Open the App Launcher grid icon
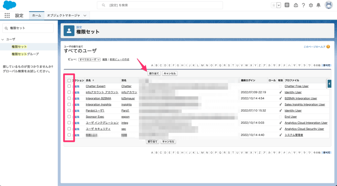 7,15
